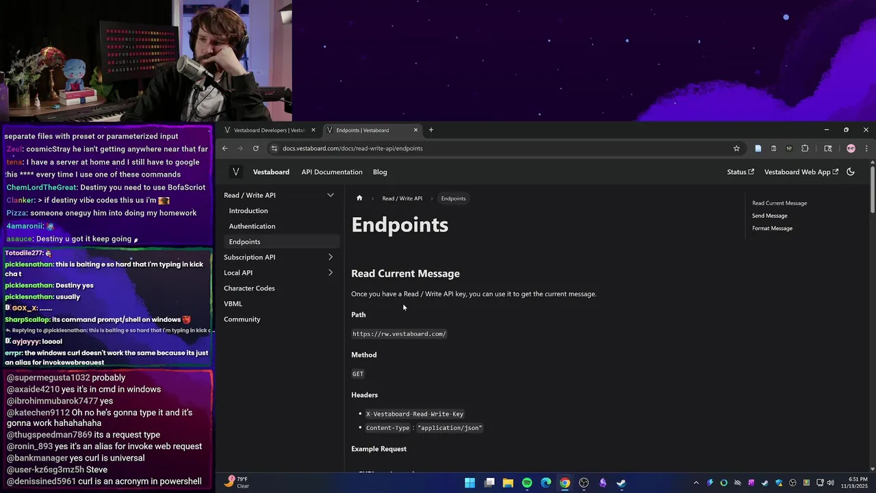Jump to Read Current Message in table of contents

tap(780, 203)
